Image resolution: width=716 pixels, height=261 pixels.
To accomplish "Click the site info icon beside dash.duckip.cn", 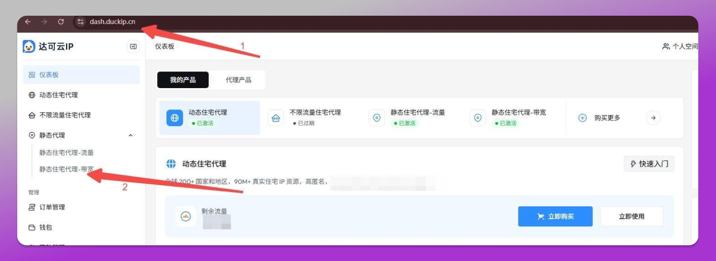I will pyautogui.click(x=80, y=22).
